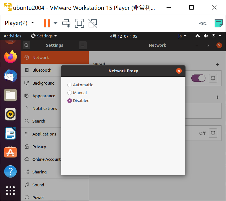
Task: Click the Notifications bell icon
Action: [x=27, y=109]
